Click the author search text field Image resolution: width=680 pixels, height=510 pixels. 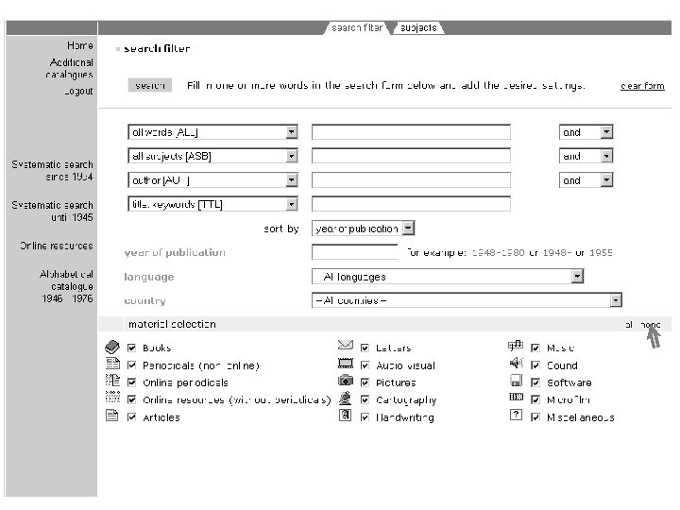click(411, 180)
